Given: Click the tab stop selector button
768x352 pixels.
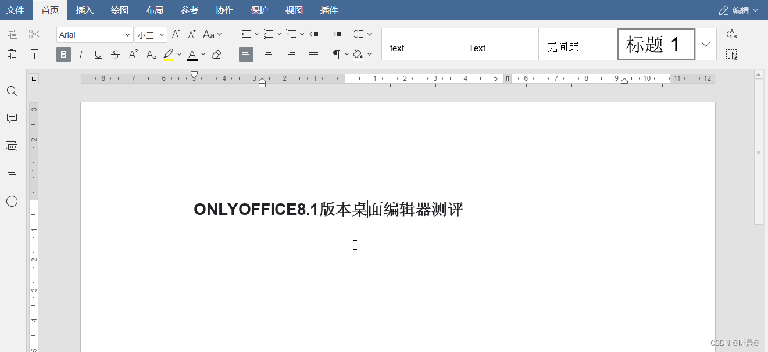Looking at the screenshot, I should (x=34, y=78).
